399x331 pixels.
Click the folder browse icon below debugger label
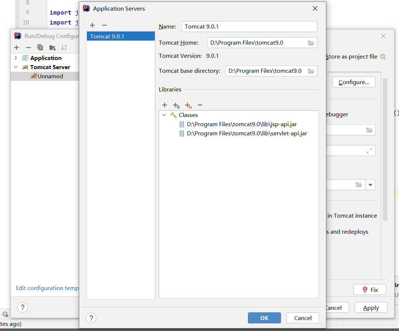click(x=369, y=130)
